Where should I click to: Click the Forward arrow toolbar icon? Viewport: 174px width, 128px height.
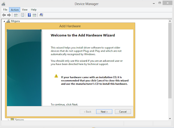pyautogui.click(x=9, y=15)
